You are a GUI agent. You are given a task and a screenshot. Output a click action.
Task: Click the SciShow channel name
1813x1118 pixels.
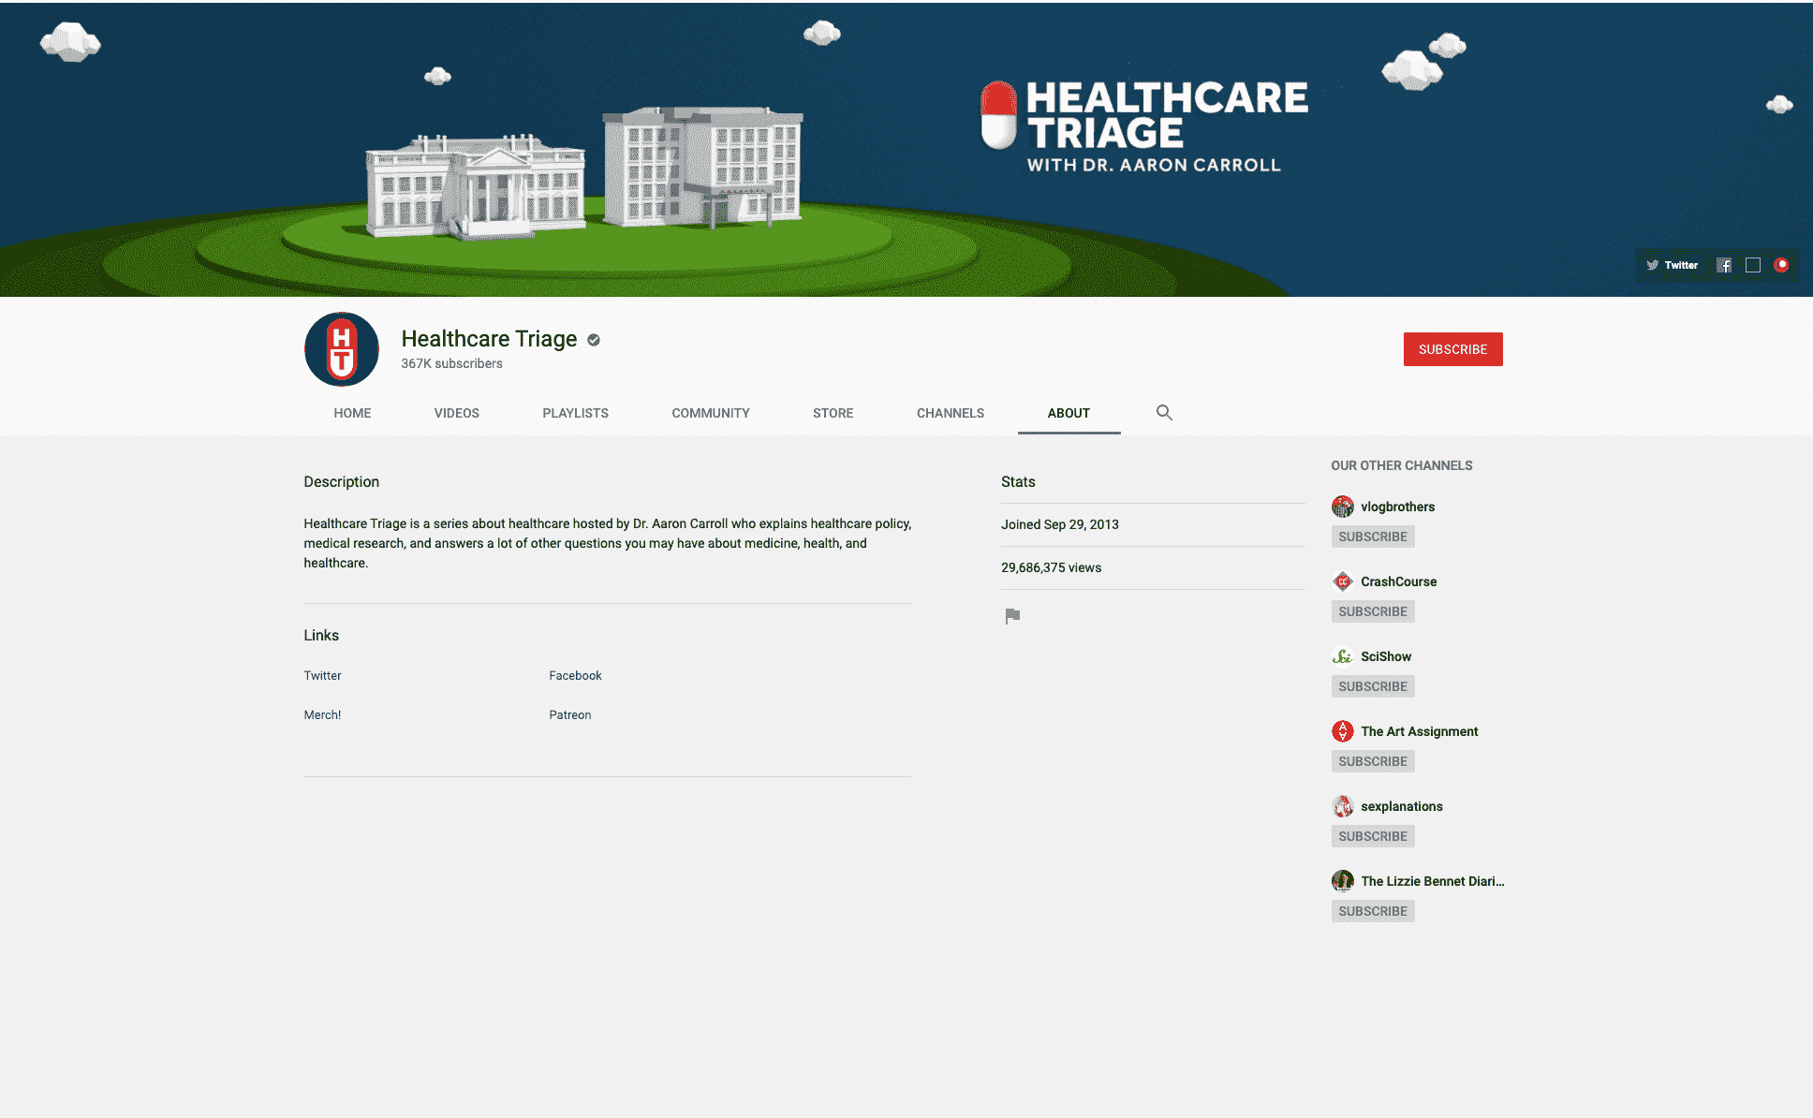tap(1386, 656)
